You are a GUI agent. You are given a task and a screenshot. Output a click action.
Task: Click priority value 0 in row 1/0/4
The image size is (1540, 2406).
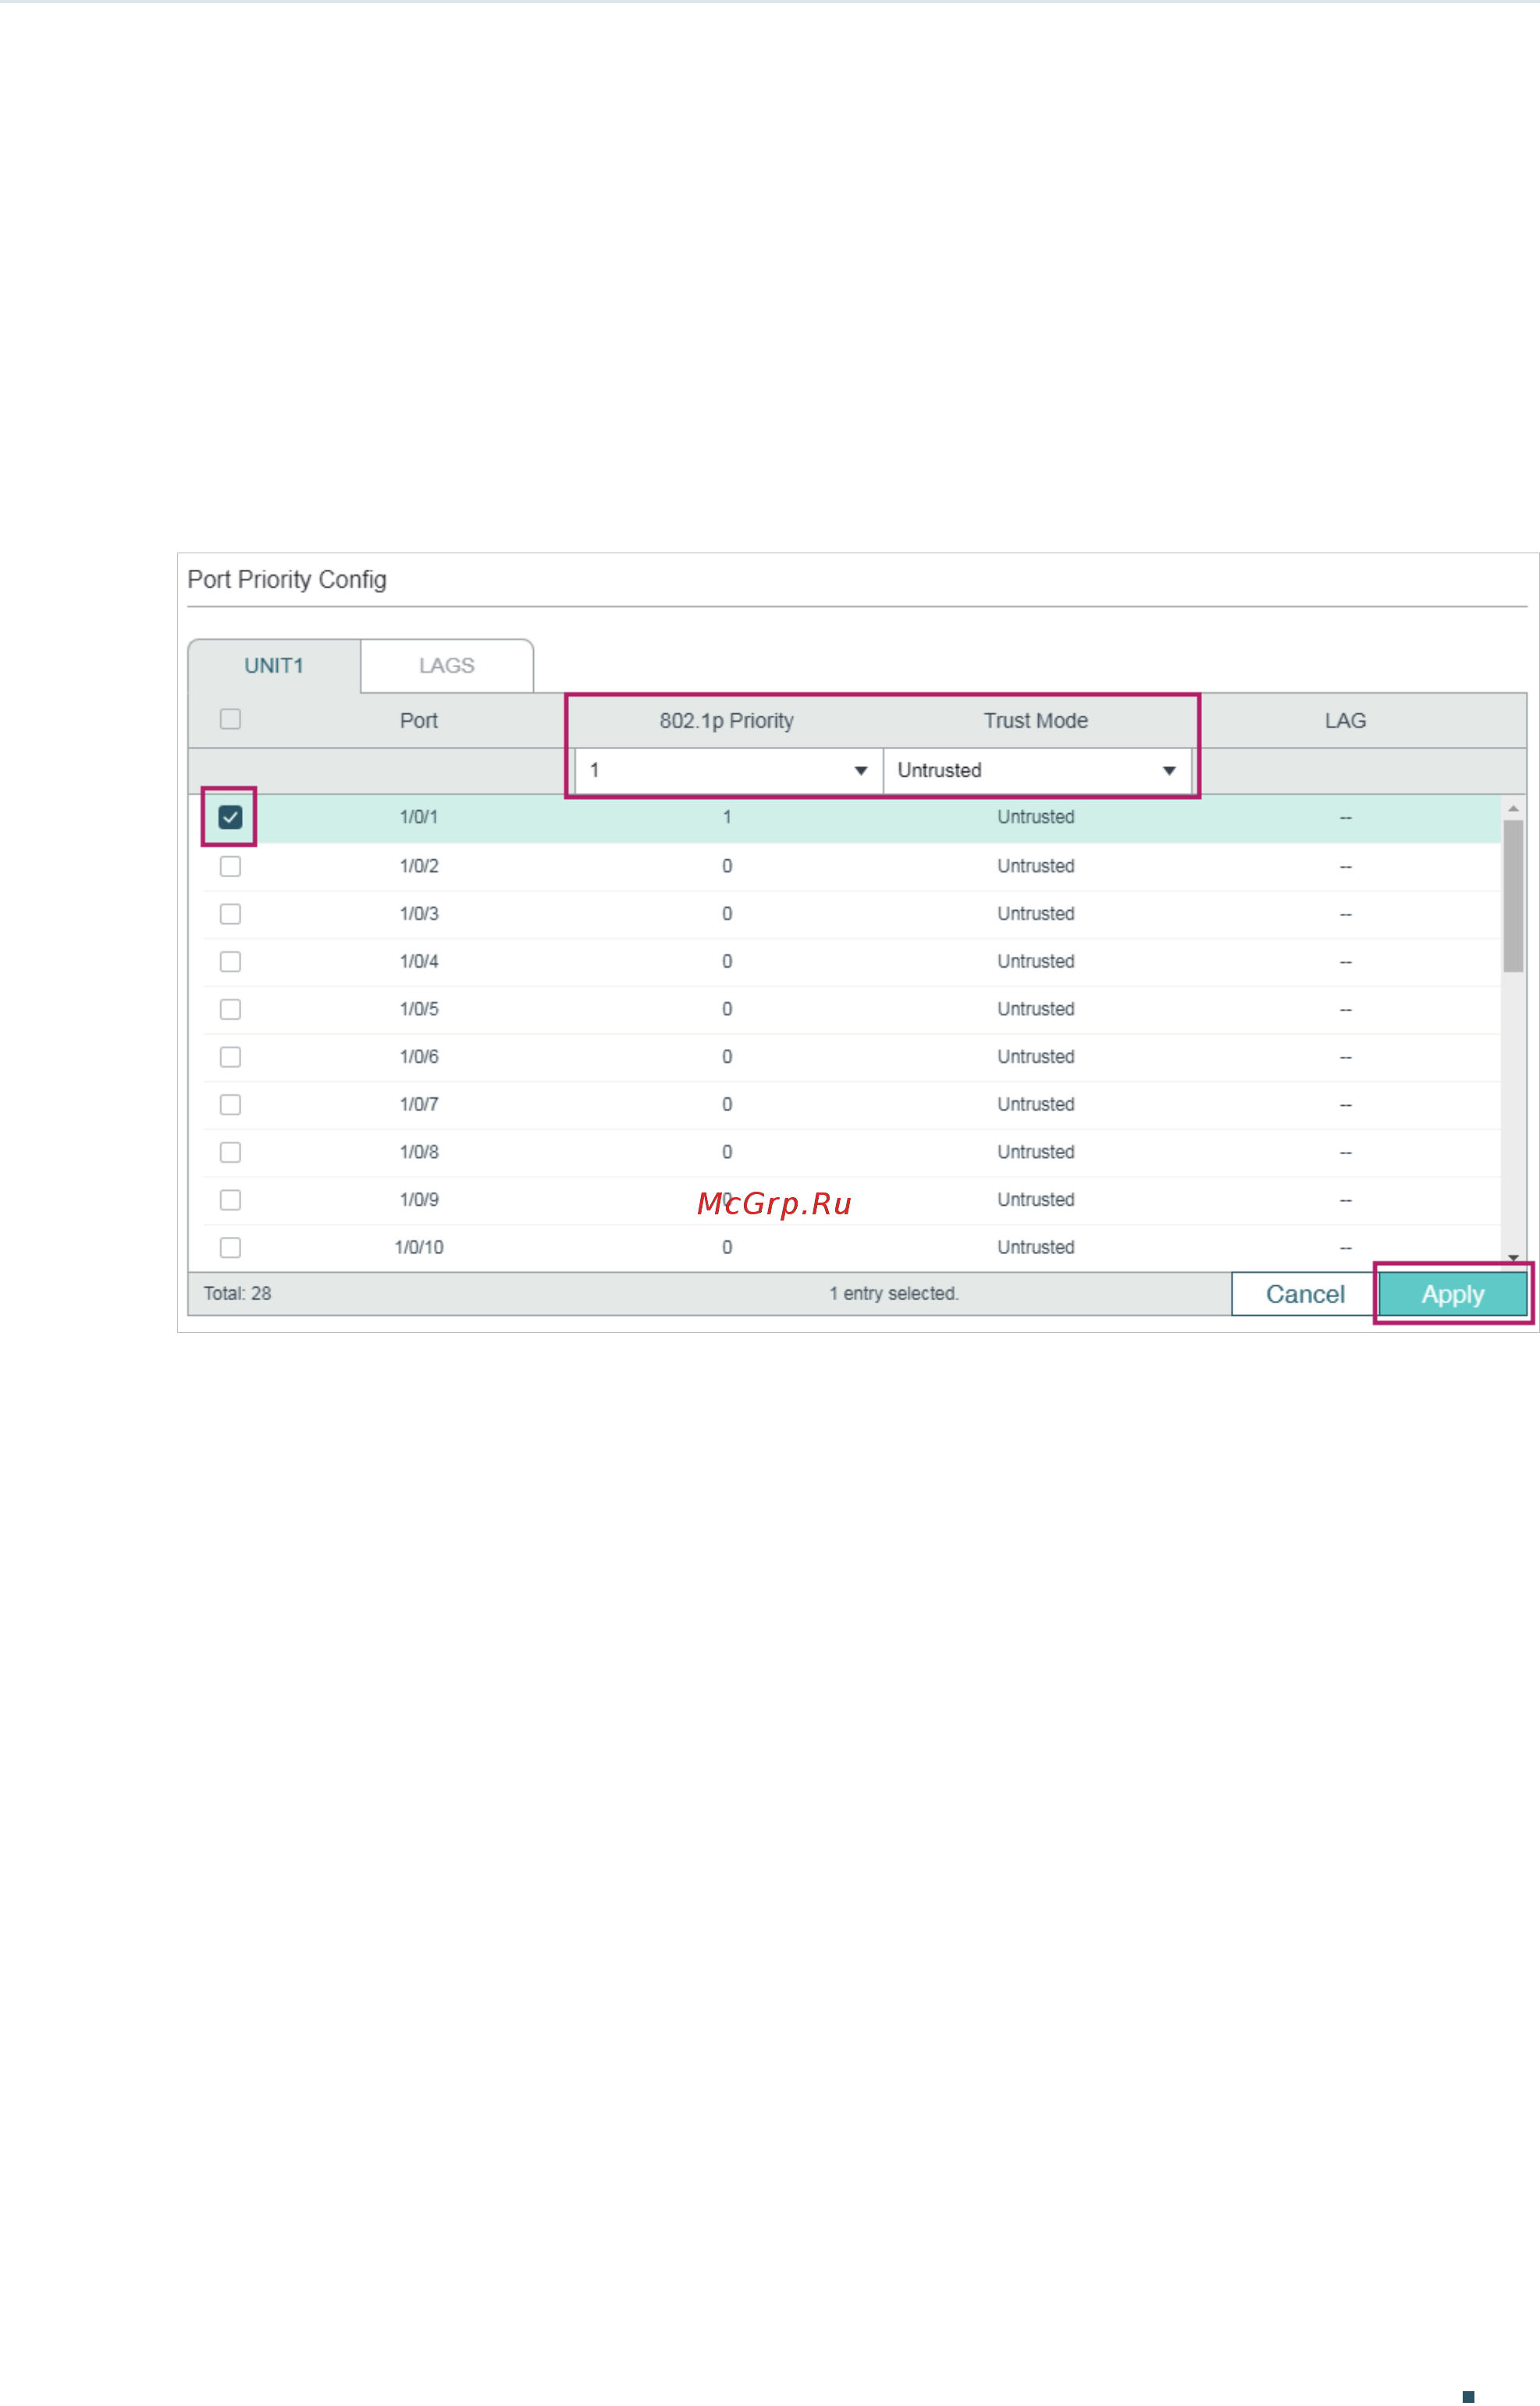pos(727,961)
